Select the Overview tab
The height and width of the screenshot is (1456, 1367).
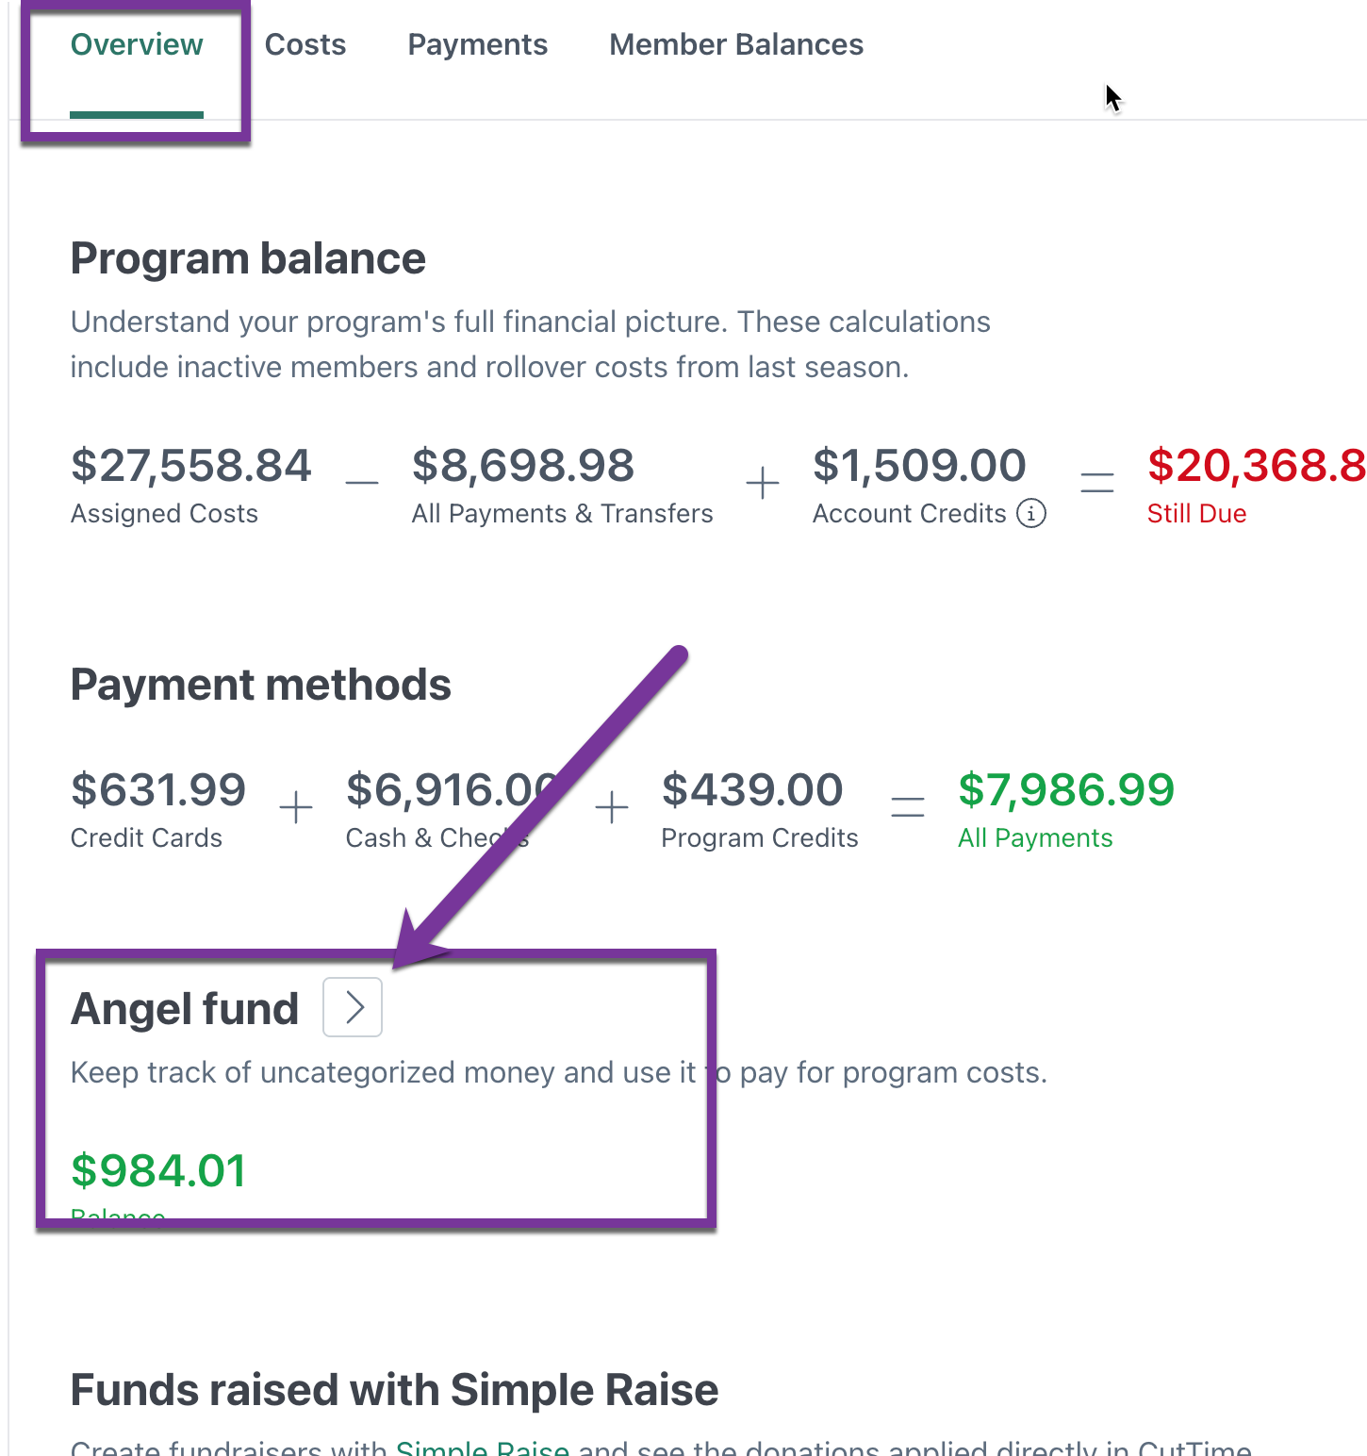click(137, 44)
